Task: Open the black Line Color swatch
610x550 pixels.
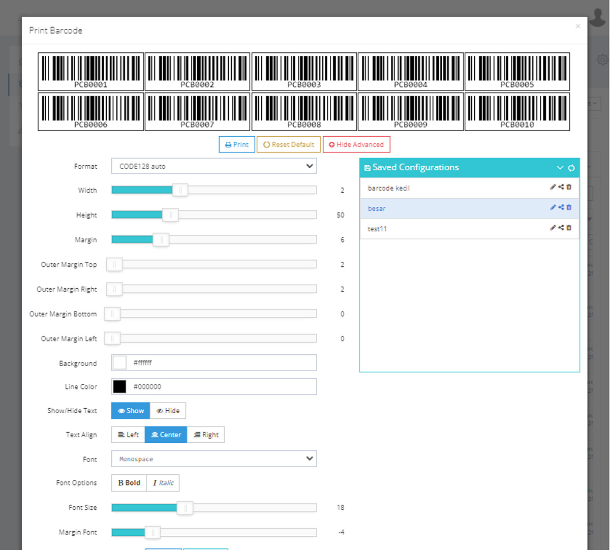Action: point(119,387)
